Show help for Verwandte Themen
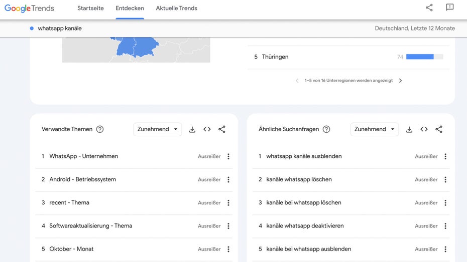Screen dimensions: 467x262 pyautogui.click(x=100, y=129)
